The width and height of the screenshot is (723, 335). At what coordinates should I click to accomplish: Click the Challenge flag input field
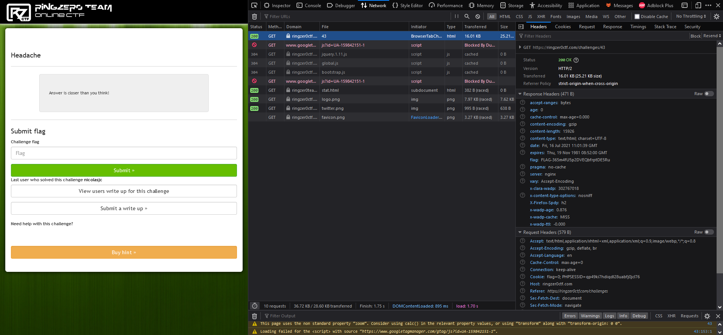click(x=124, y=153)
